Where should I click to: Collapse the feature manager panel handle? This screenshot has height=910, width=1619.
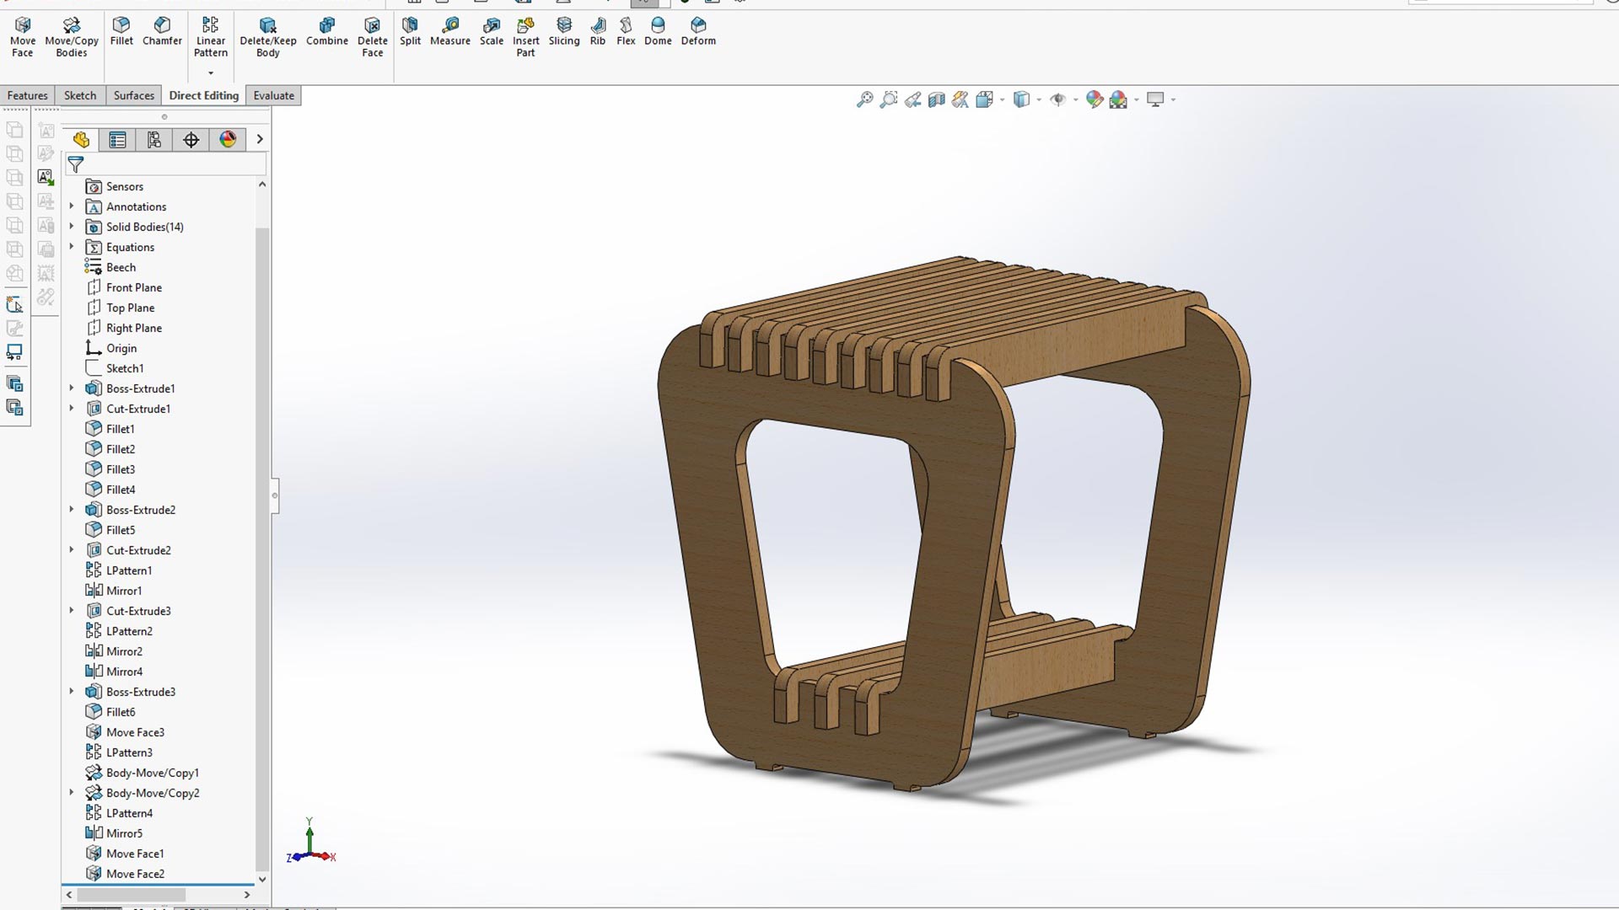[274, 495]
